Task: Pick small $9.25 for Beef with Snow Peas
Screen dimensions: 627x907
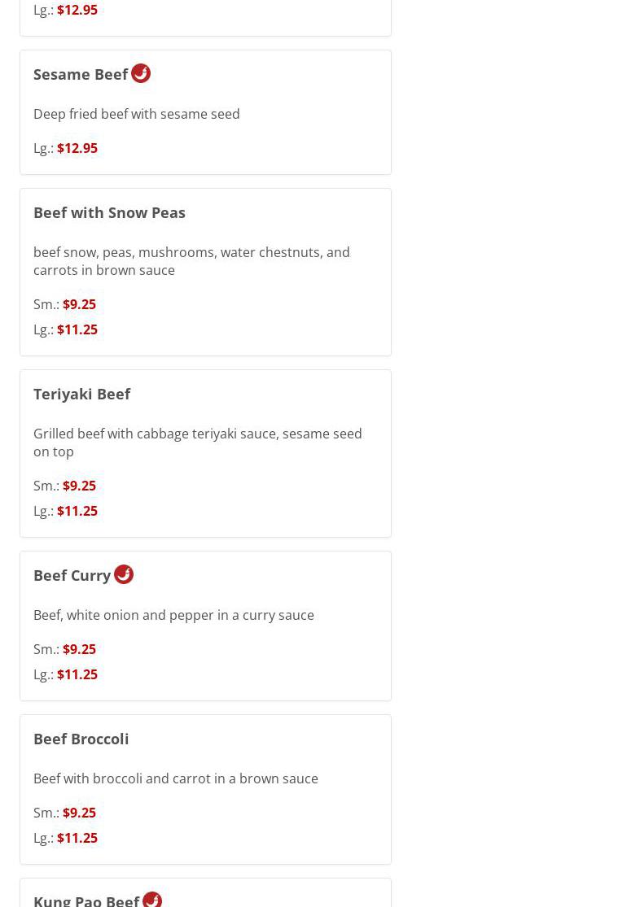Action: coord(79,304)
